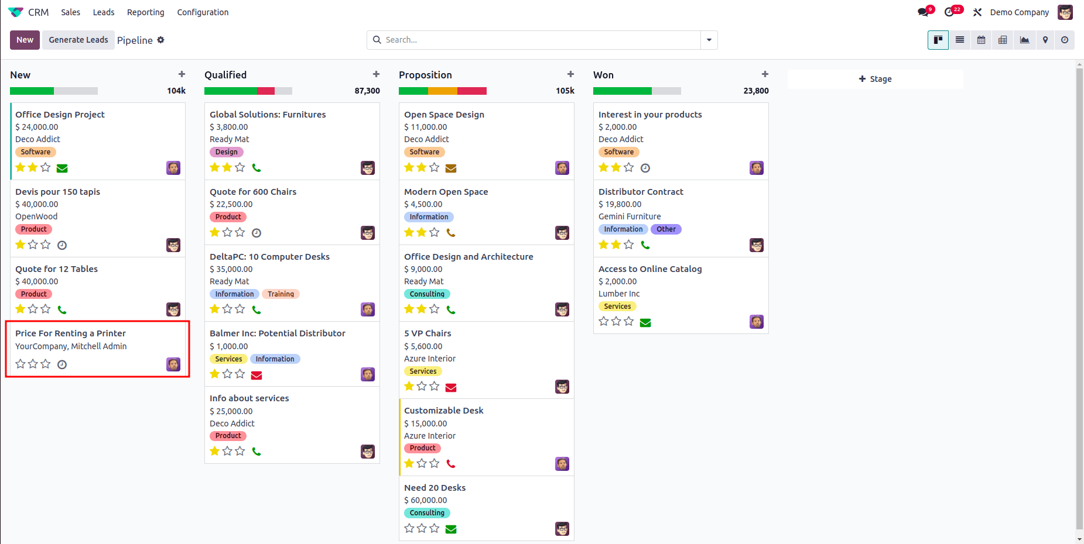1084x544 pixels.
Task: Click the email icon on Need 20 Desks card
Action: [x=451, y=529]
